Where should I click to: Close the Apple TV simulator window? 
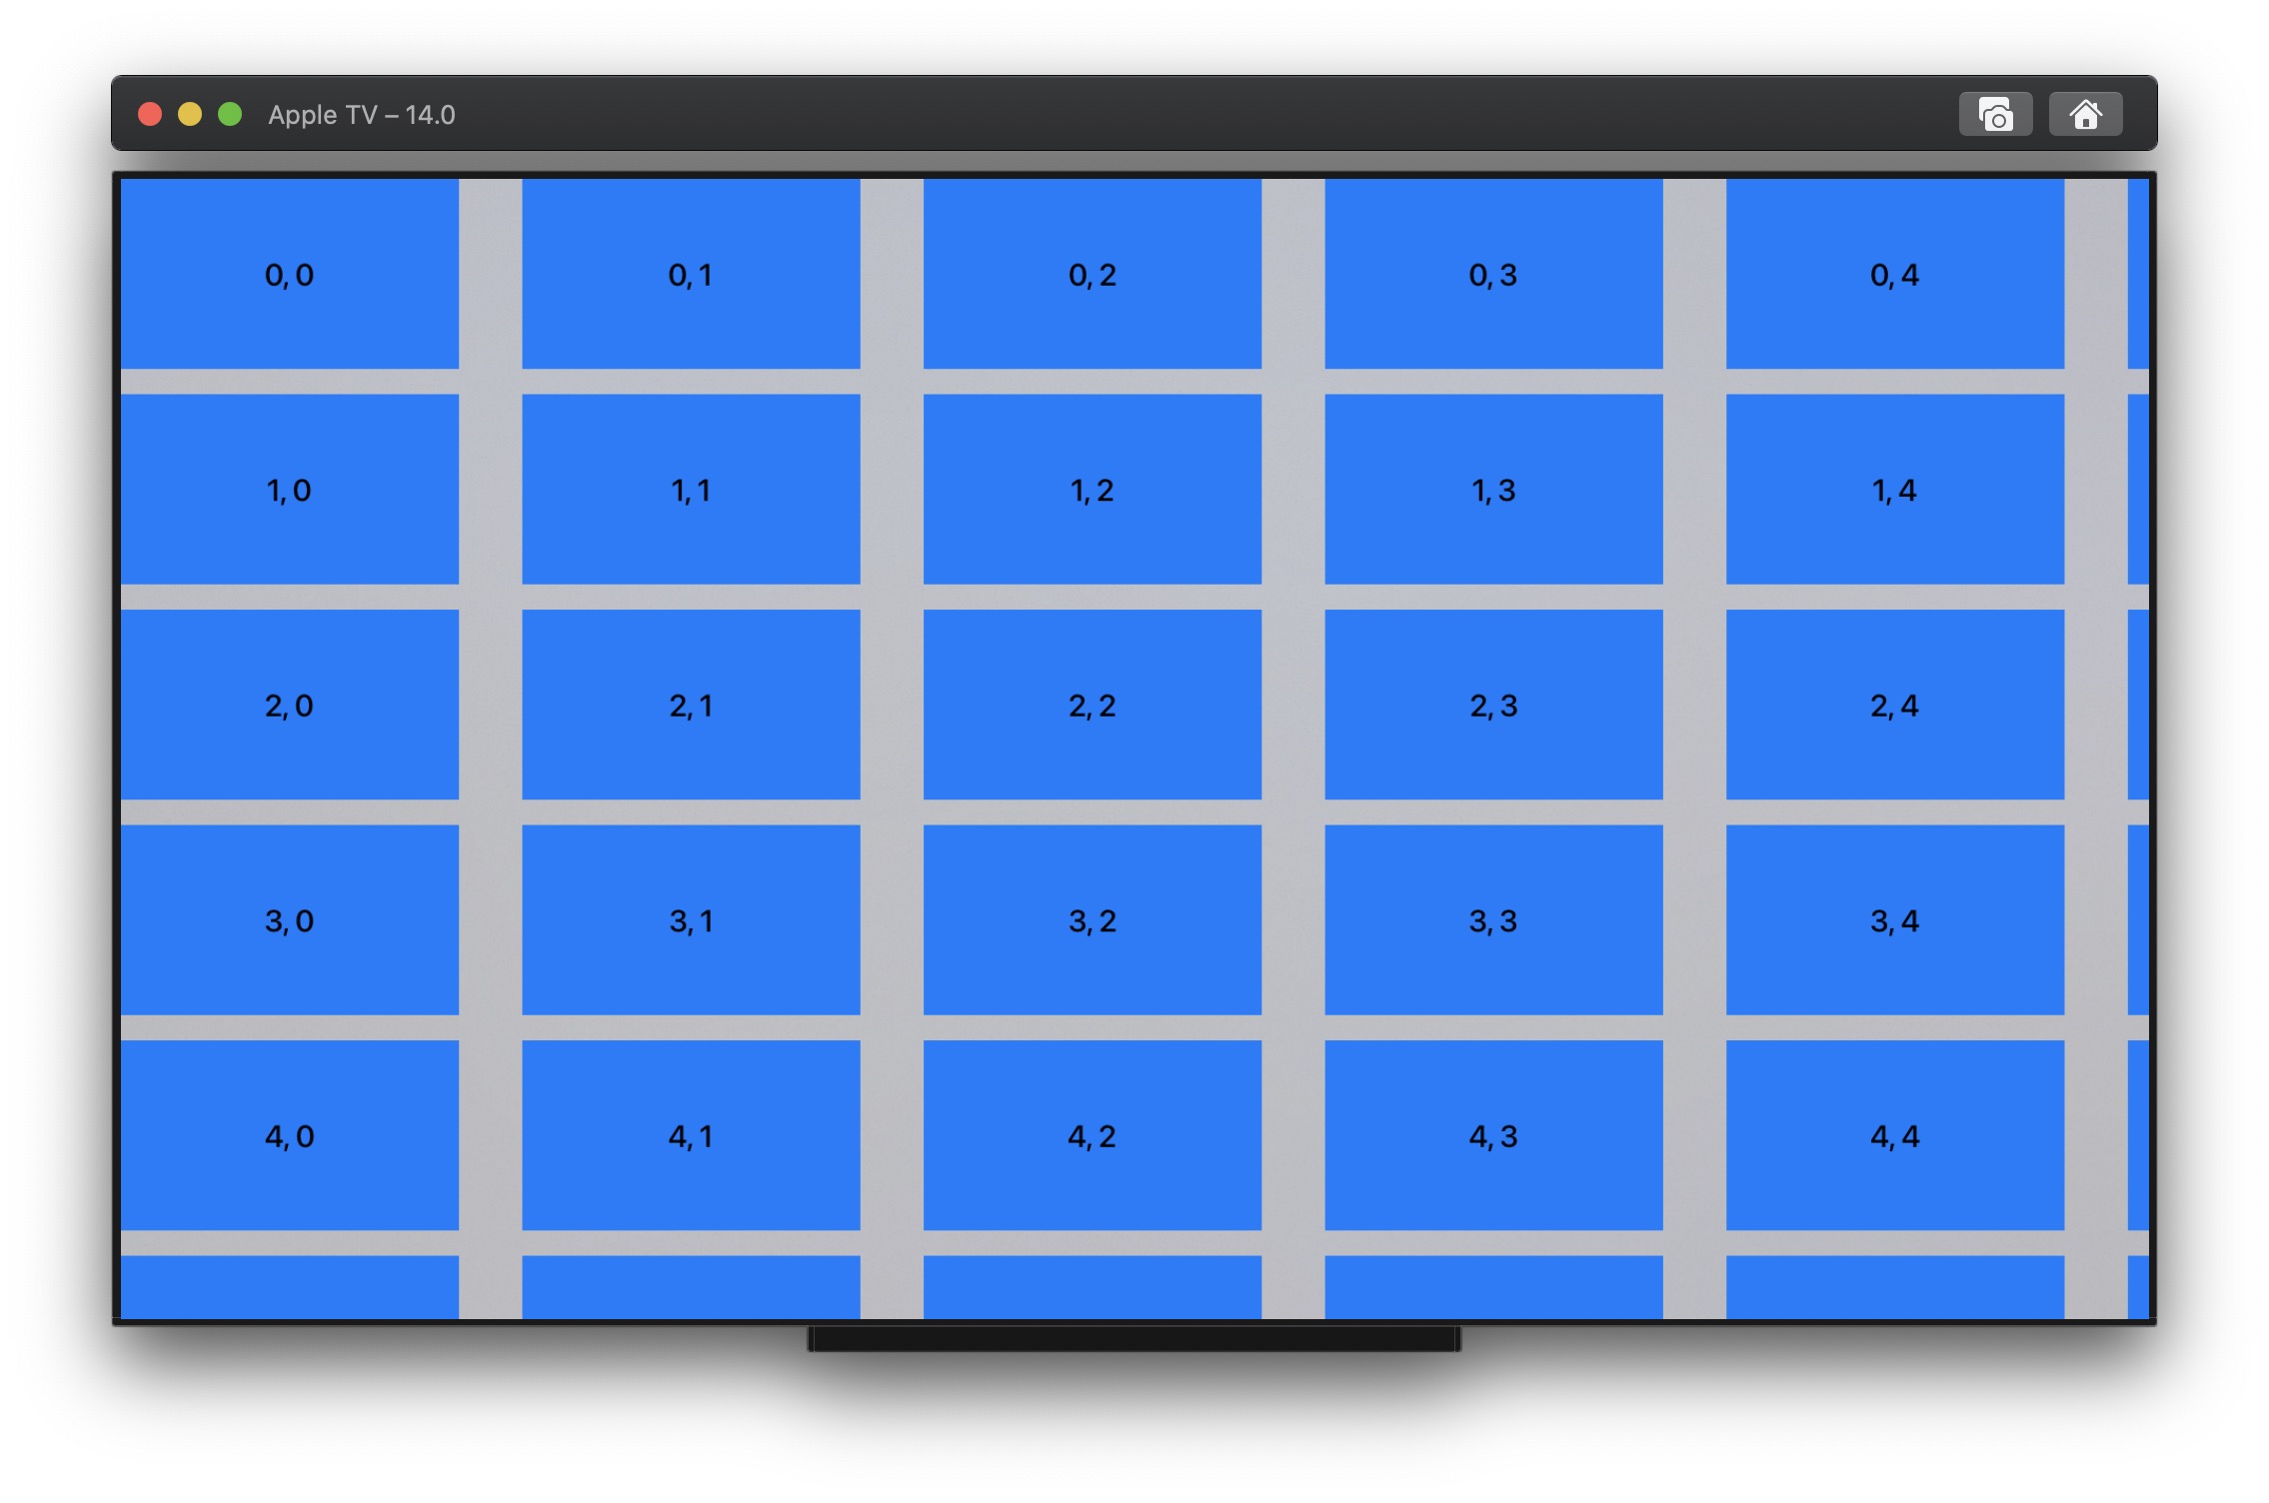[x=150, y=115]
